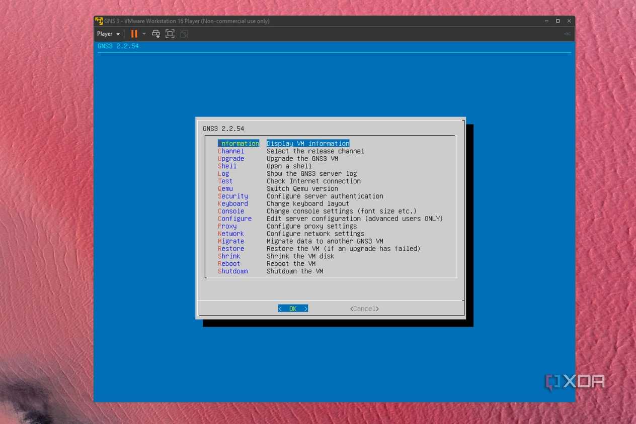Screen dimensions: 636x424
Task: Click 'Open a shell' description
Action: [289, 166]
